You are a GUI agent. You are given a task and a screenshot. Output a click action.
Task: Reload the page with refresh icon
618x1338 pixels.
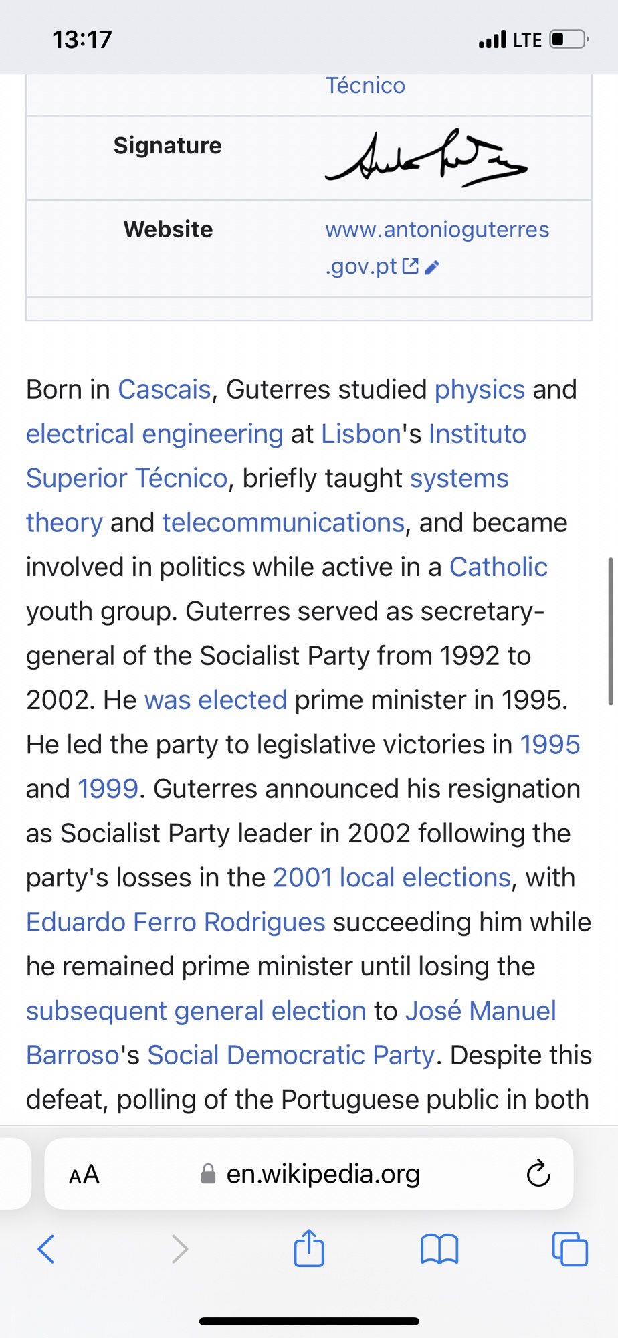point(538,1173)
